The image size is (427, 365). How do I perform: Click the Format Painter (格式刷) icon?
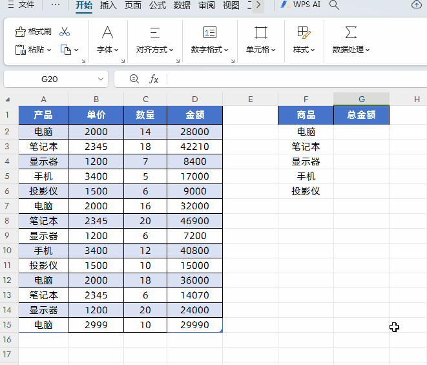20,32
